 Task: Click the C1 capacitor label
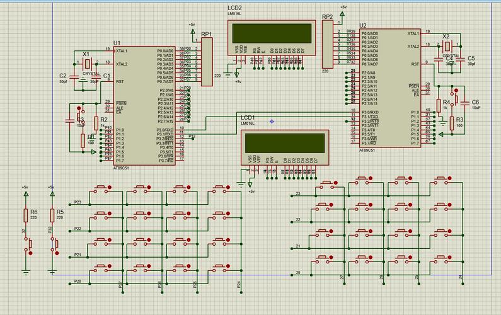[x=107, y=76]
